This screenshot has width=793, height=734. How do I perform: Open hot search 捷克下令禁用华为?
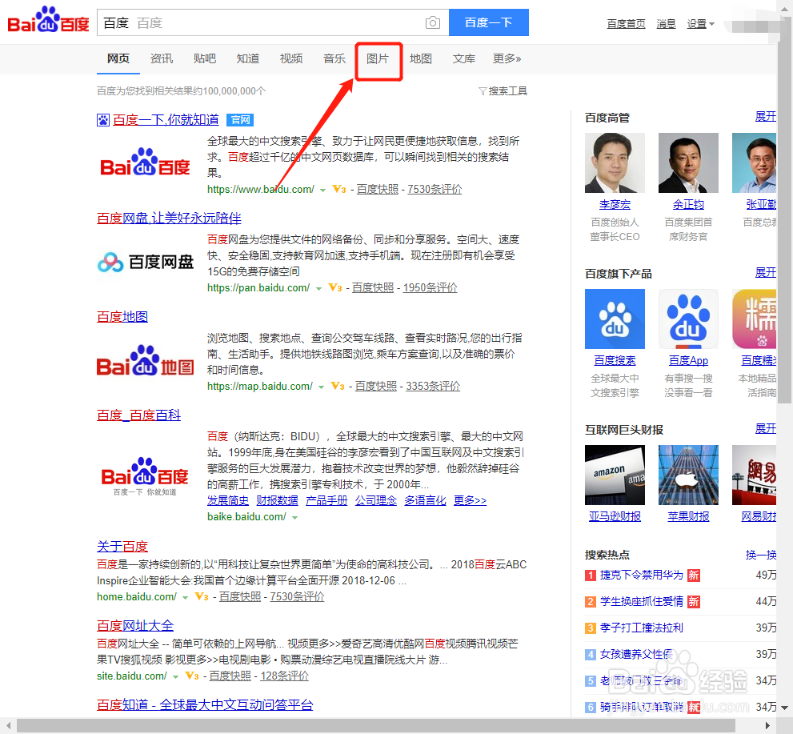(641, 576)
